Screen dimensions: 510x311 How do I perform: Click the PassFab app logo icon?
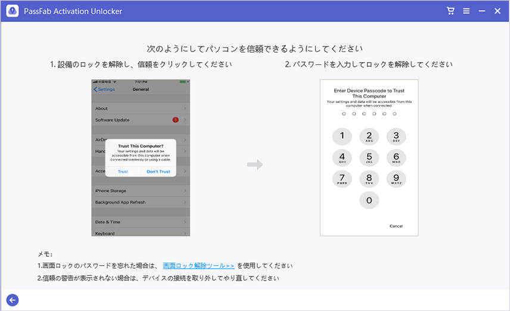tap(13, 11)
